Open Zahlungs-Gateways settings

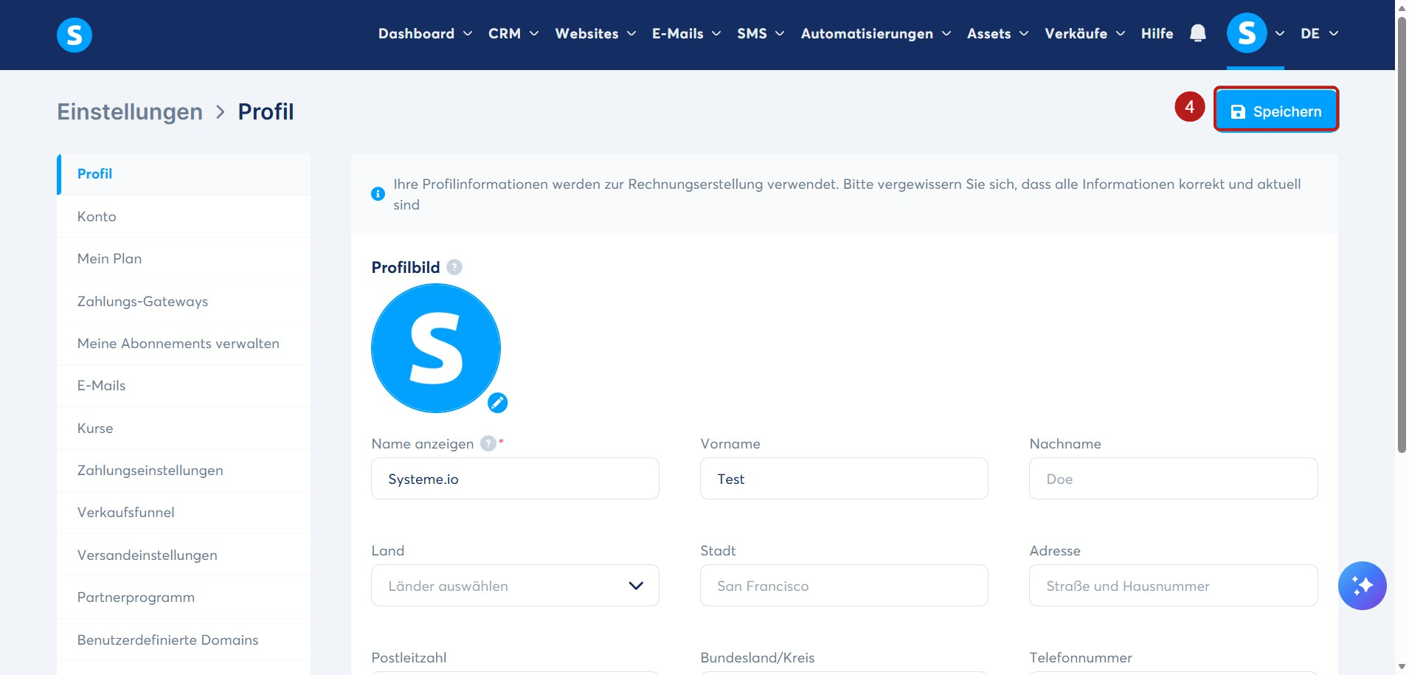(x=184, y=301)
